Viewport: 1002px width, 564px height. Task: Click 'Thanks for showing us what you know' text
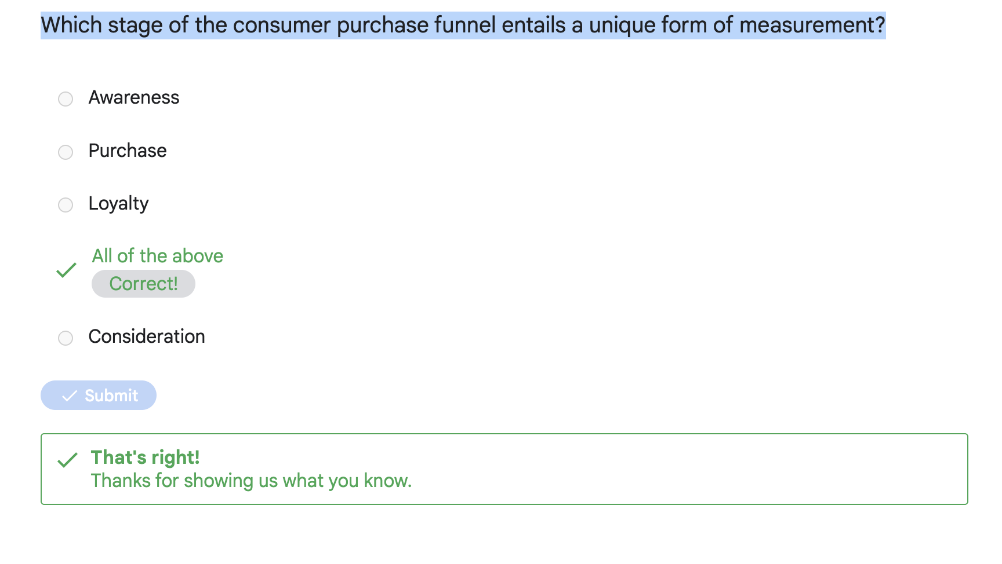251,481
